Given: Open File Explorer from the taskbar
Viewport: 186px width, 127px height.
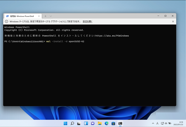Looking at the screenshot, I should [100, 123].
